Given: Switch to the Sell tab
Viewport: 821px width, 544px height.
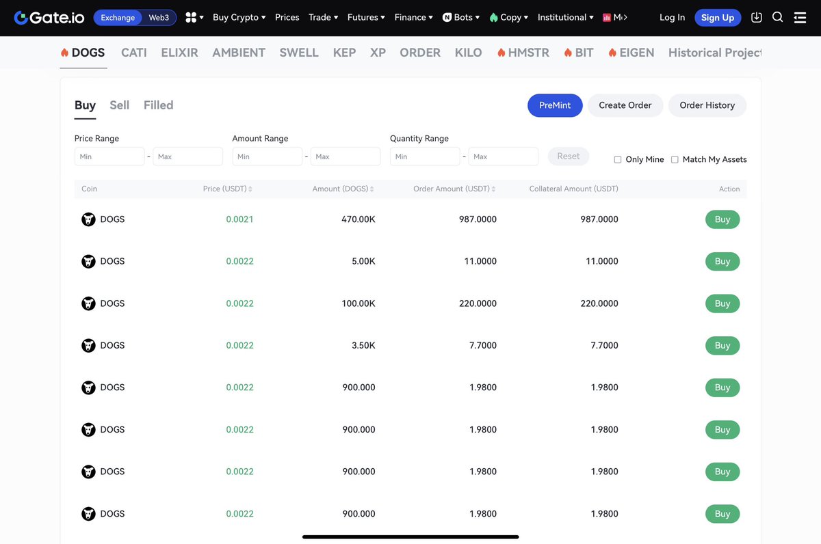Looking at the screenshot, I should 119,105.
